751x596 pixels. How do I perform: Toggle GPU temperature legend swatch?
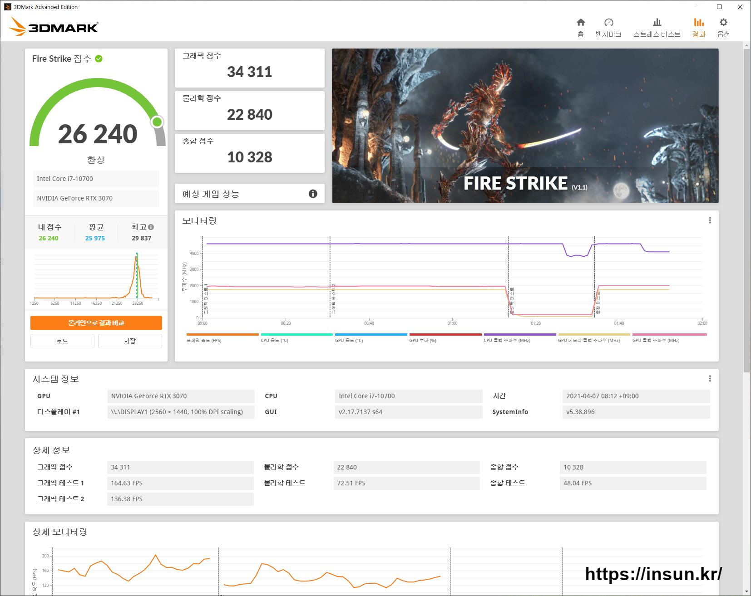coord(371,334)
